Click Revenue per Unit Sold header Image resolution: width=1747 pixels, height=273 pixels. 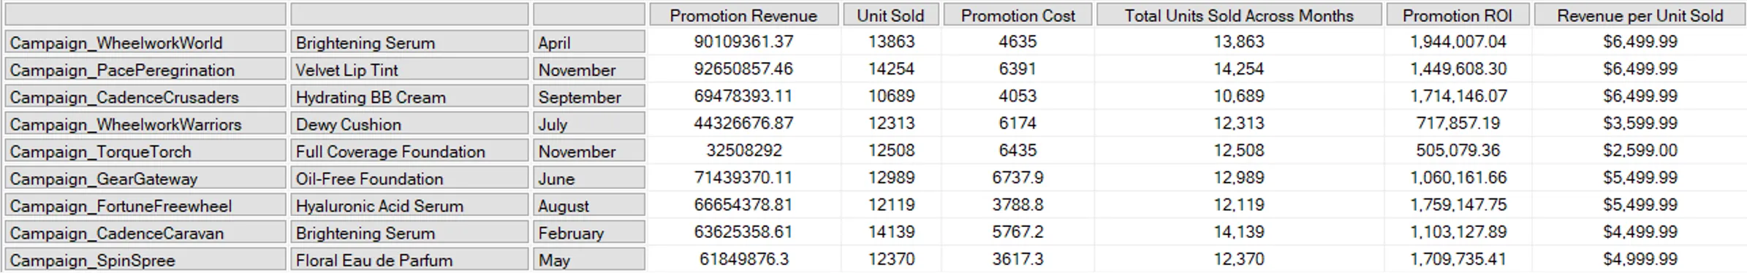click(1640, 15)
